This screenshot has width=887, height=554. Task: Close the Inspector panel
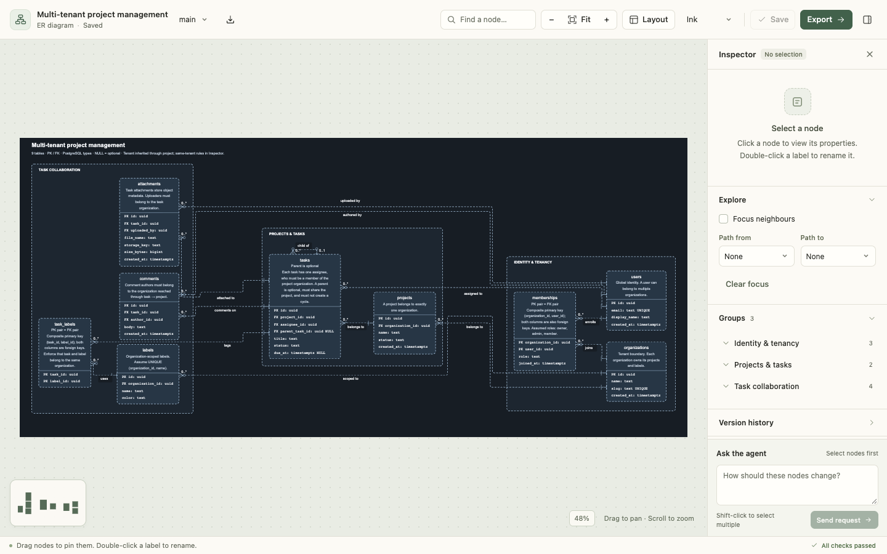coord(870,54)
